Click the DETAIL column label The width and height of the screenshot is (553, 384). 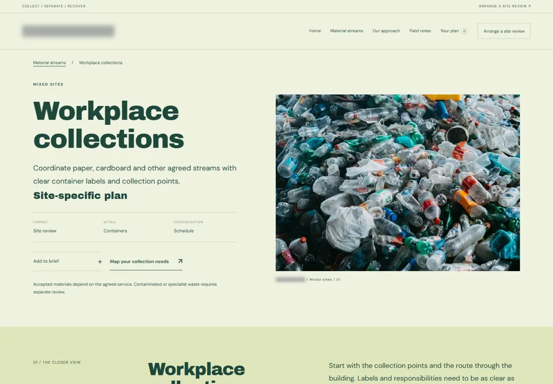[x=109, y=222]
